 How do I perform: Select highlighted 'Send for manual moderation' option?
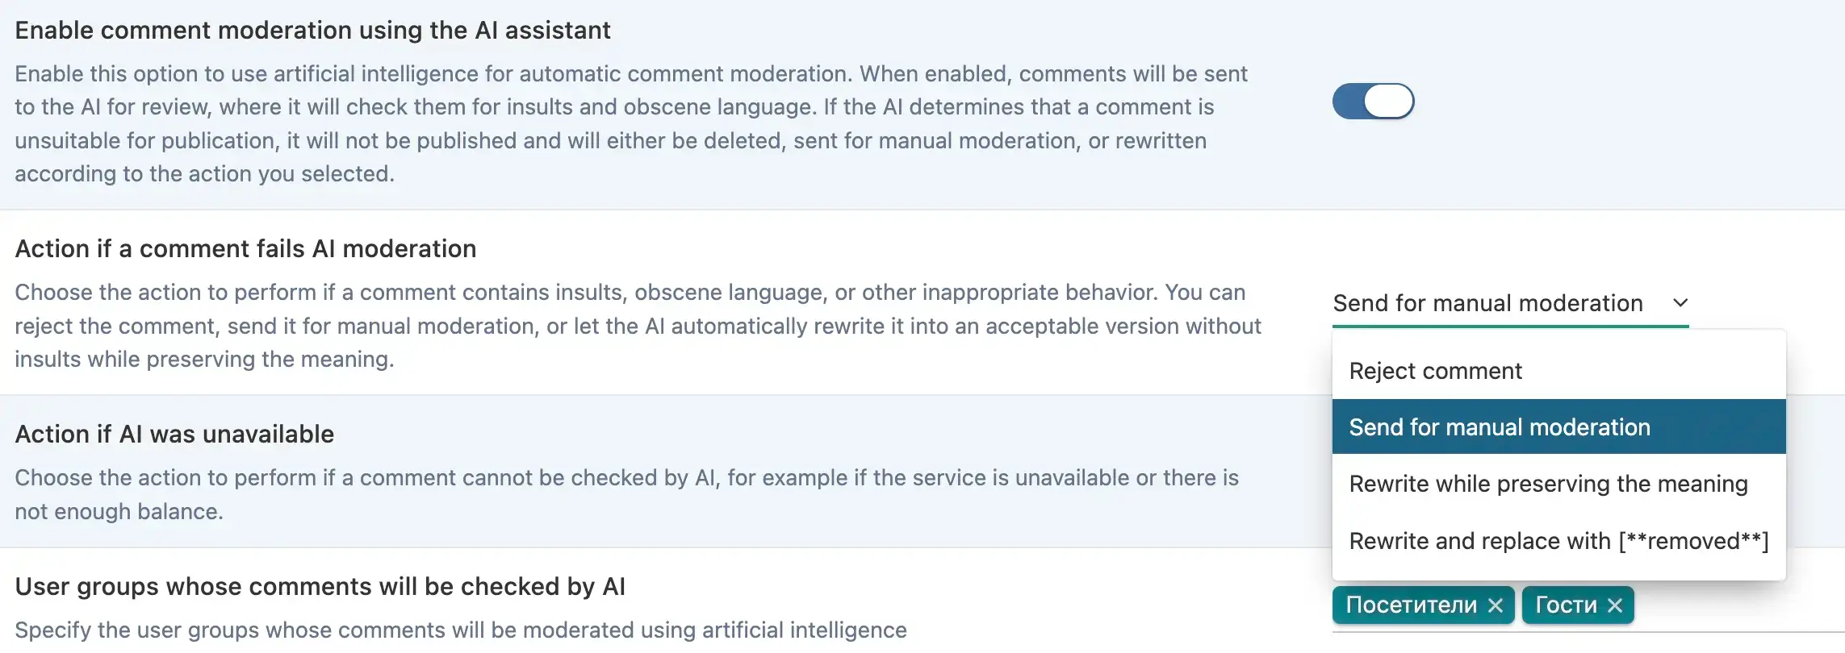1558,427
